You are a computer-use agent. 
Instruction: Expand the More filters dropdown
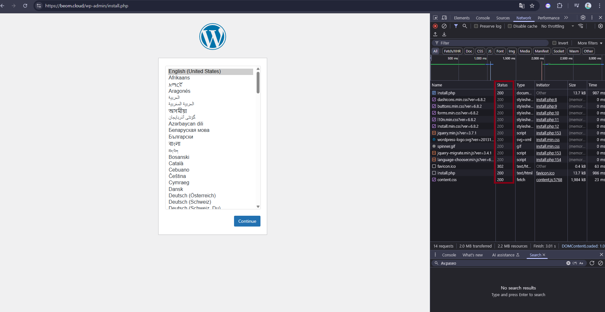click(x=590, y=43)
